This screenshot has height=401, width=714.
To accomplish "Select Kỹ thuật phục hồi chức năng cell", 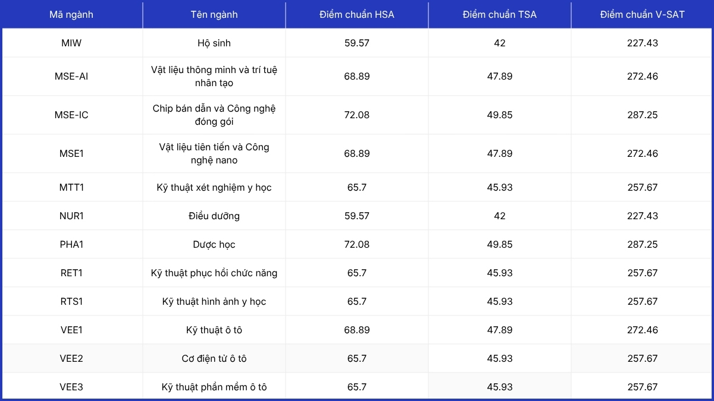I will coord(214,273).
